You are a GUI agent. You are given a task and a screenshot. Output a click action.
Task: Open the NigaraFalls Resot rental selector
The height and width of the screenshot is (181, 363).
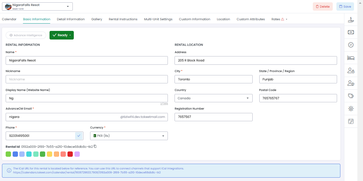point(37,6)
